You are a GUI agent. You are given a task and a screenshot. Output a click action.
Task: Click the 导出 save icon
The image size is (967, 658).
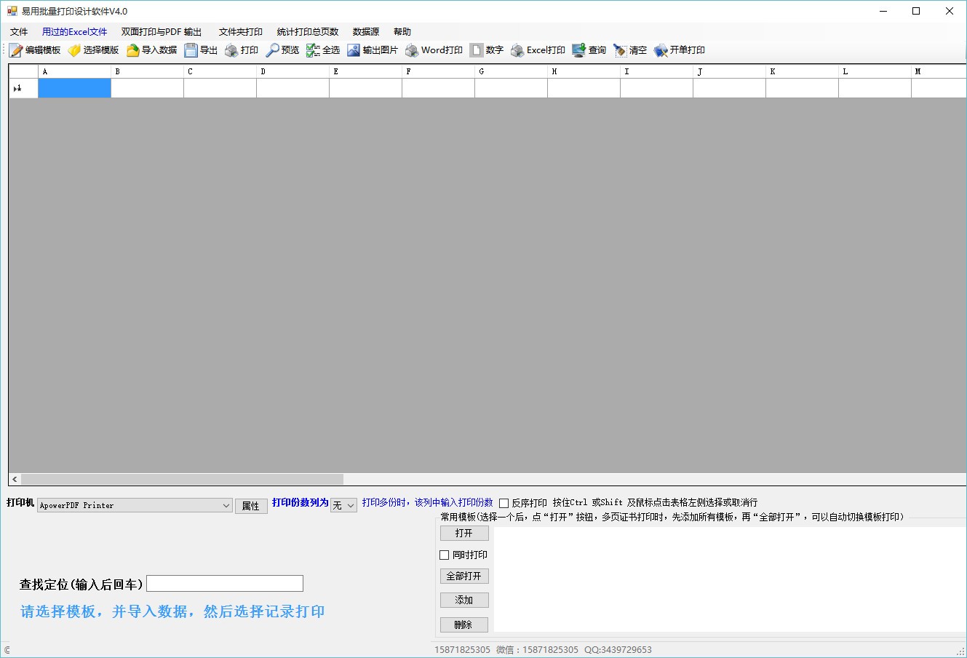[x=191, y=50]
